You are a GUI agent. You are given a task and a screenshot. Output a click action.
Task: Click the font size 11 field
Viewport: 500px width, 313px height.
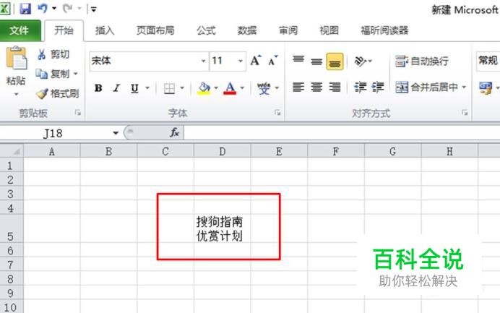click(223, 61)
